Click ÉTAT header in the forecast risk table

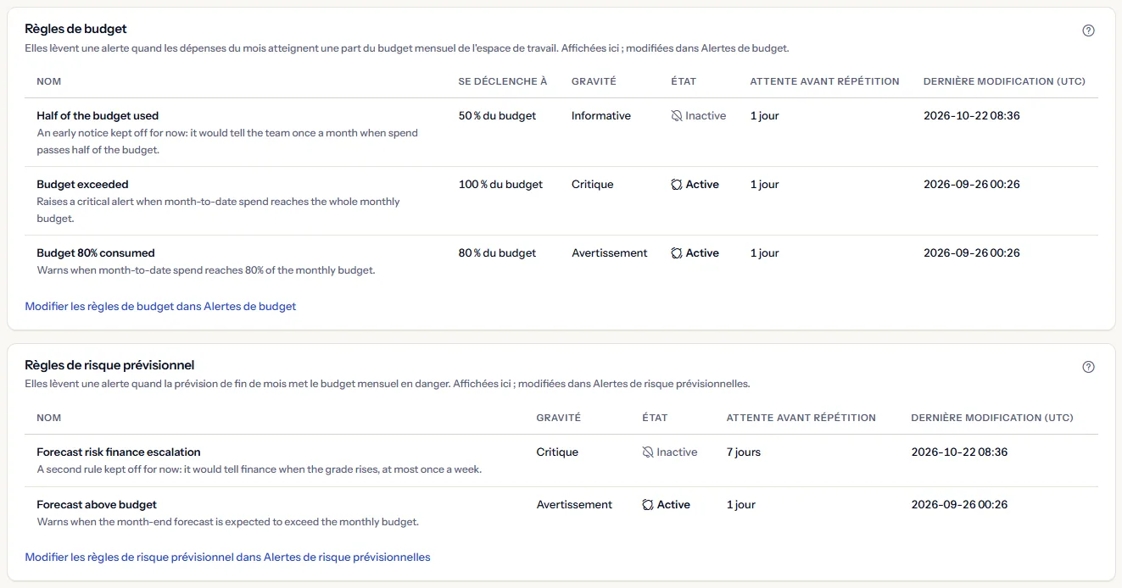[655, 418]
